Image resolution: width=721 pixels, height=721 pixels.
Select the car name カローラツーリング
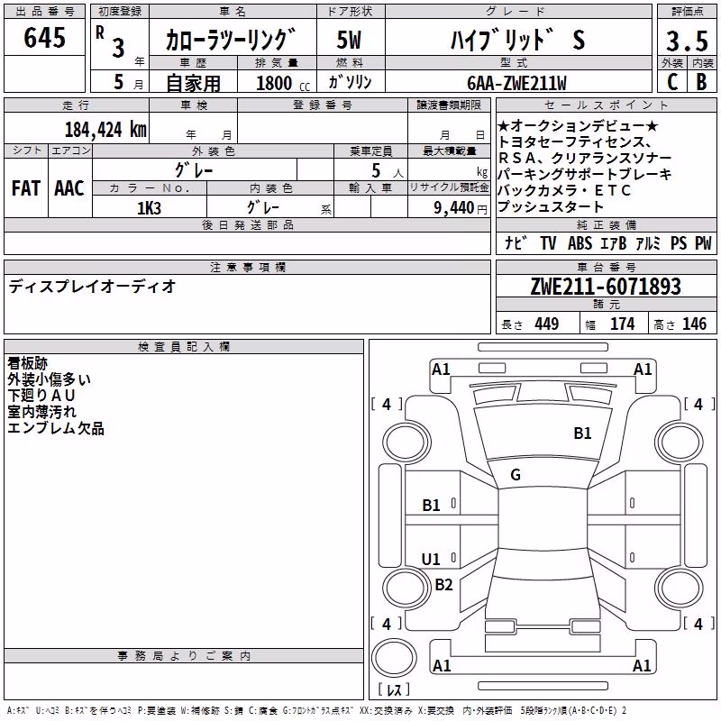[x=231, y=40]
